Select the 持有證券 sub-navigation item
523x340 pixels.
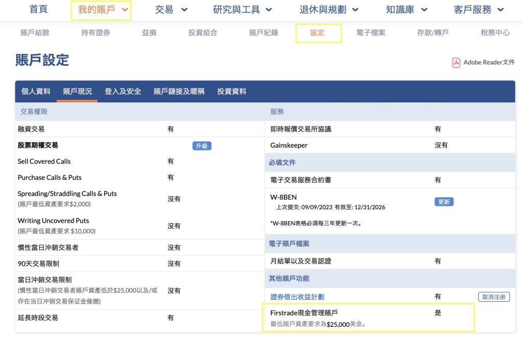tap(96, 33)
